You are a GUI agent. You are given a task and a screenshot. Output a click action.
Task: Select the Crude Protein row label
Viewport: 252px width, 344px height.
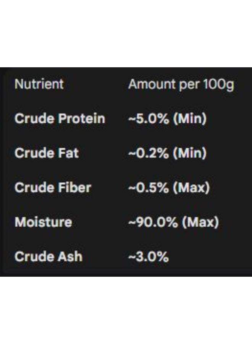coord(60,118)
